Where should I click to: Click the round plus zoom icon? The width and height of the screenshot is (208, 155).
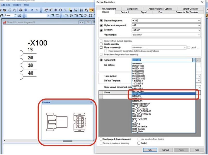point(56,10)
